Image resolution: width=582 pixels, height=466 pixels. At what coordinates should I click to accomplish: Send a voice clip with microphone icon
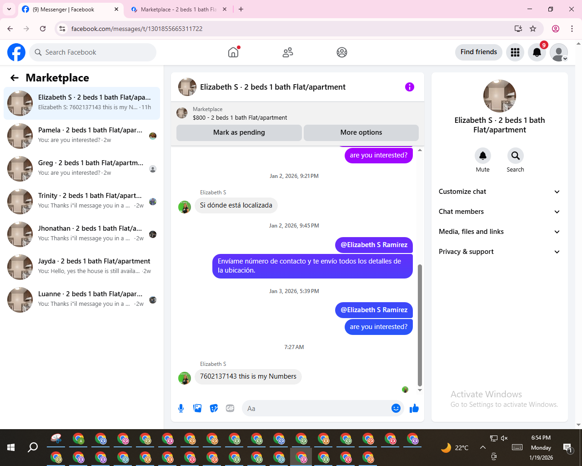point(181,408)
